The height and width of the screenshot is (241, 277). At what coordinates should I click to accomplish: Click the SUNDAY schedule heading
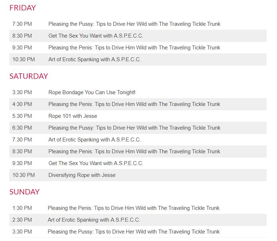click(24, 192)
